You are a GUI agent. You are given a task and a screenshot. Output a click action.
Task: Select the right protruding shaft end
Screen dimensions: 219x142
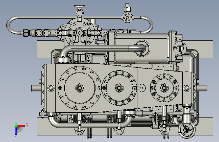tap(202, 88)
